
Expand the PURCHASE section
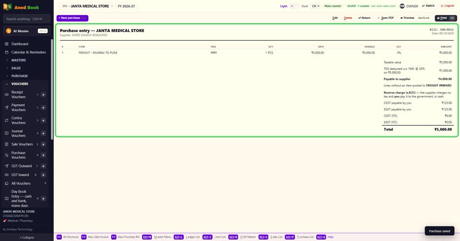19,76
